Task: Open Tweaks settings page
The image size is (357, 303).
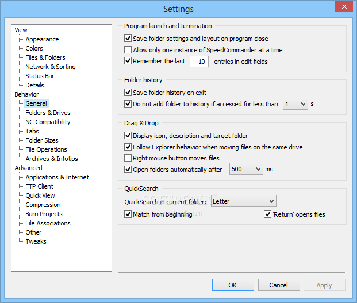Action: pos(36,241)
